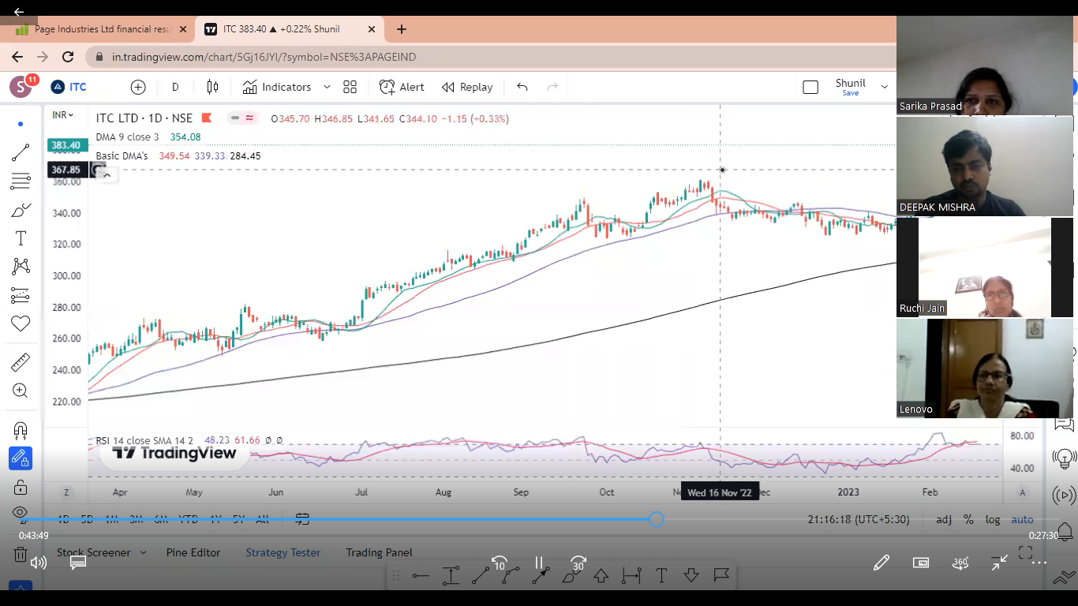The width and height of the screenshot is (1078, 606).
Task: Start bar Replay mode
Action: (x=467, y=87)
